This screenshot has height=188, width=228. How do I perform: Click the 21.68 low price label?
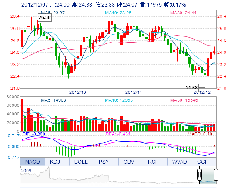click(192, 88)
